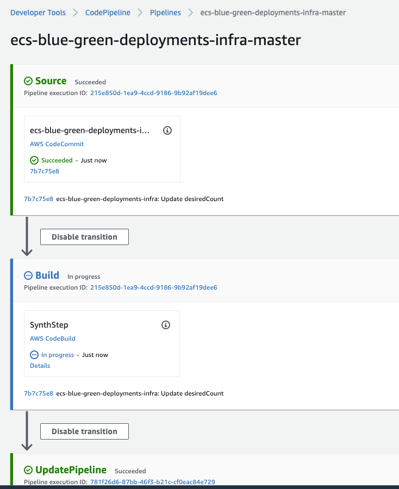Open AWS CodeBuild provider link
The height and width of the screenshot is (489, 399).
(52, 338)
